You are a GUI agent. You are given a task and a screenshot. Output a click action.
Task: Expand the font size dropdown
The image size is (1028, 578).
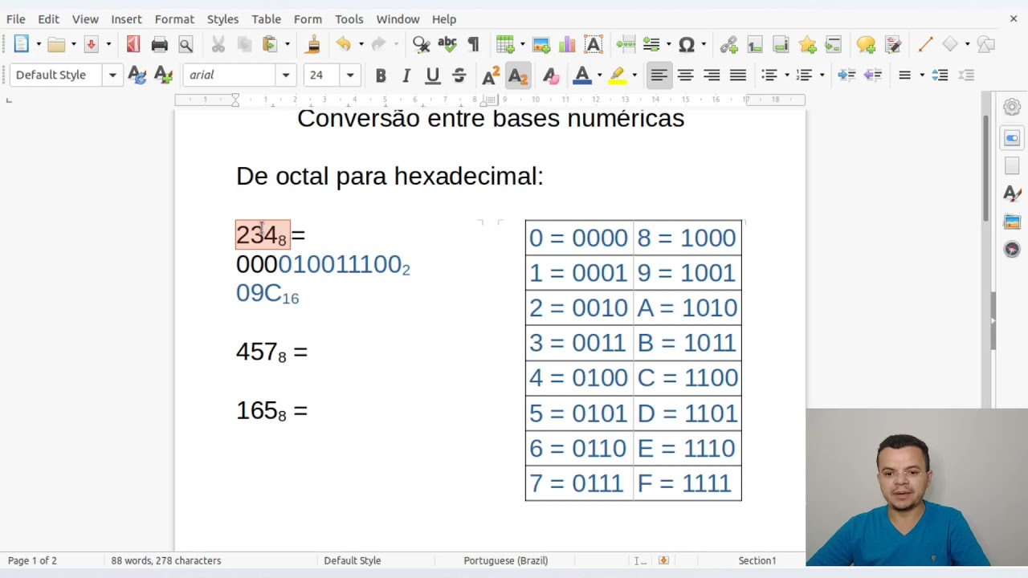coord(350,75)
